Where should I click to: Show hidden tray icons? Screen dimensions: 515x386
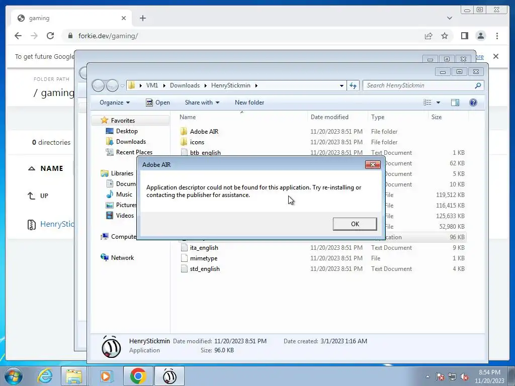427,376
